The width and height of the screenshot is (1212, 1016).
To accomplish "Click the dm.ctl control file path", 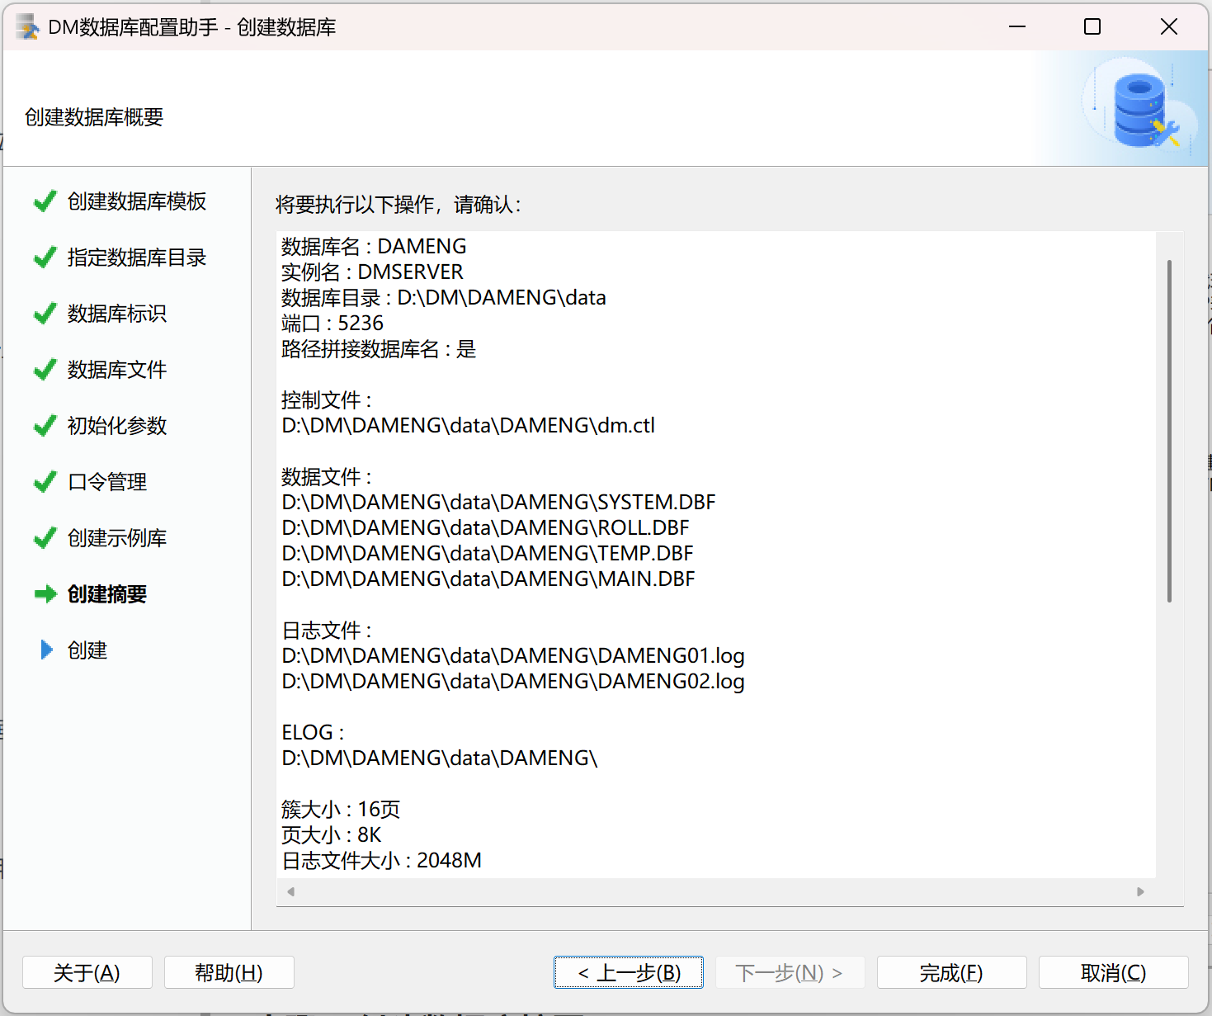I will pyautogui.click(x=469, y=425).
